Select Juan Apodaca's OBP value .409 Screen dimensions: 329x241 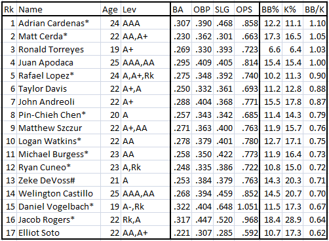(203, 62)
